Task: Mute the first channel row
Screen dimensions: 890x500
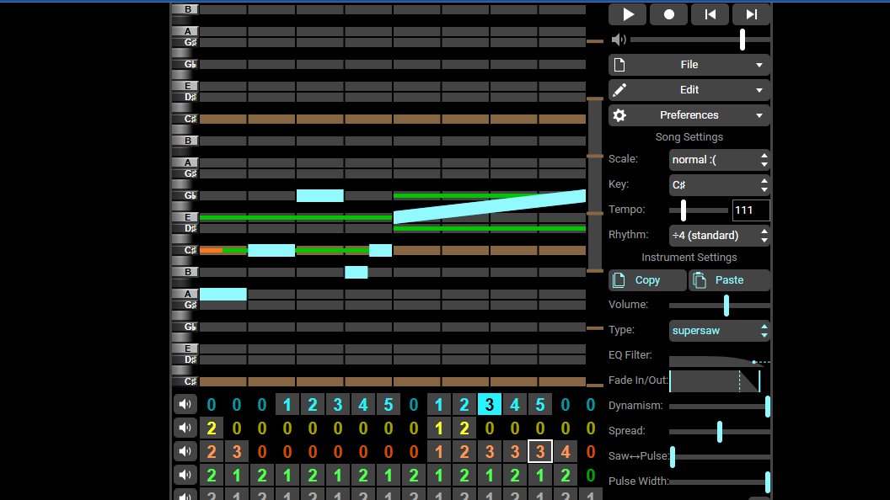Action: pos(185,404)
